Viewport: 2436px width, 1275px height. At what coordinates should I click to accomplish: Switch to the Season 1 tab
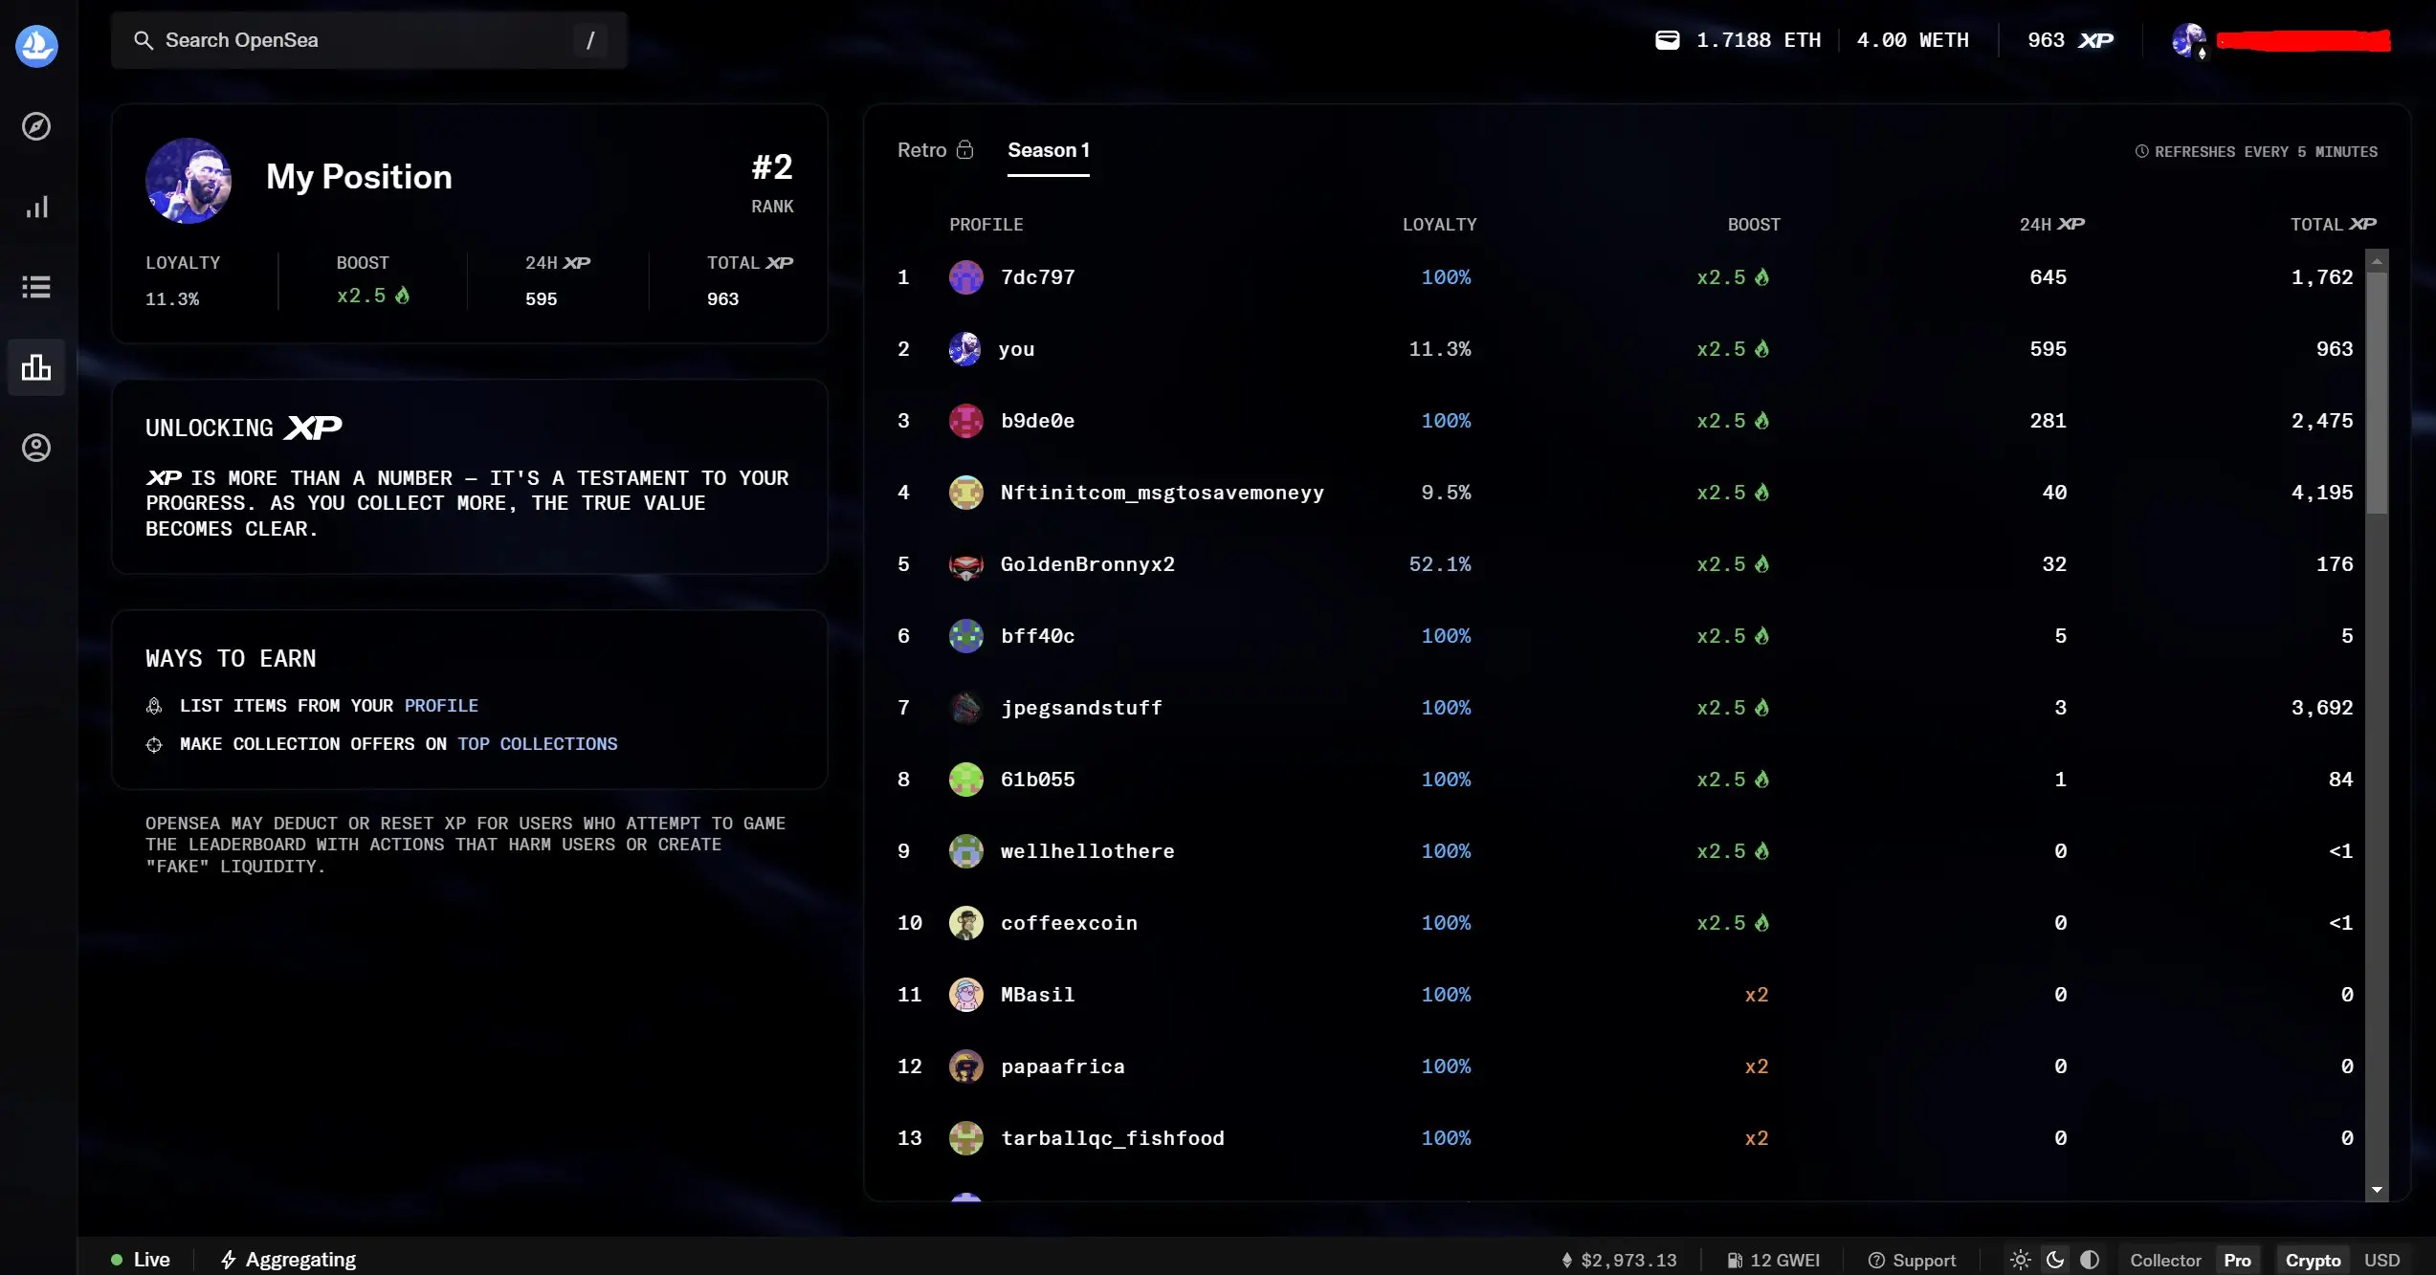[x=1049, y=150]
